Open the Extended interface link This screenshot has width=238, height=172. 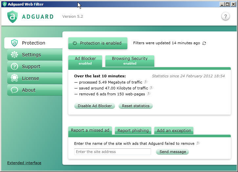click(x=24, y=163)
